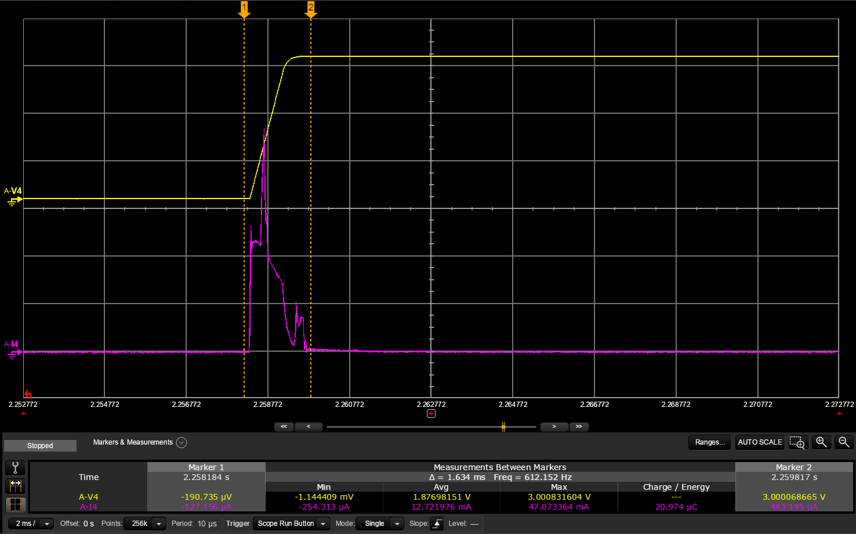The width and height of the screenshot is (856, 534).
Task: Expand the Markers & Measurements panel chevron
Action: [182, 442]
